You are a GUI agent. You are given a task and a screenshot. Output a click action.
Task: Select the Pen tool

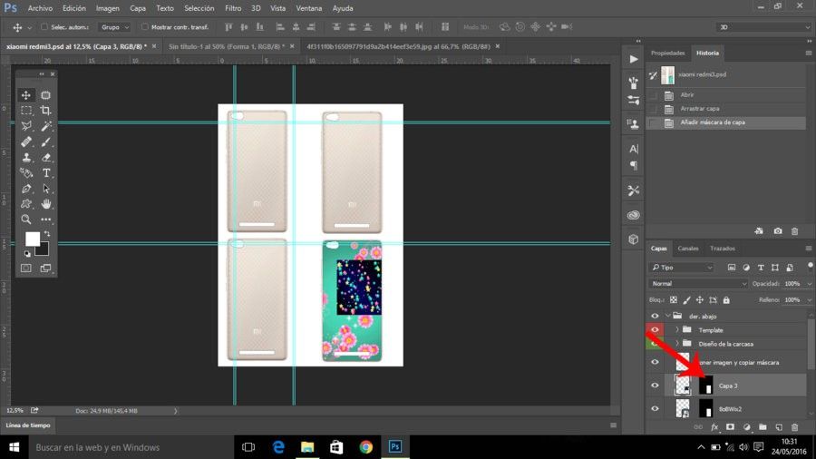pos(26,189)
